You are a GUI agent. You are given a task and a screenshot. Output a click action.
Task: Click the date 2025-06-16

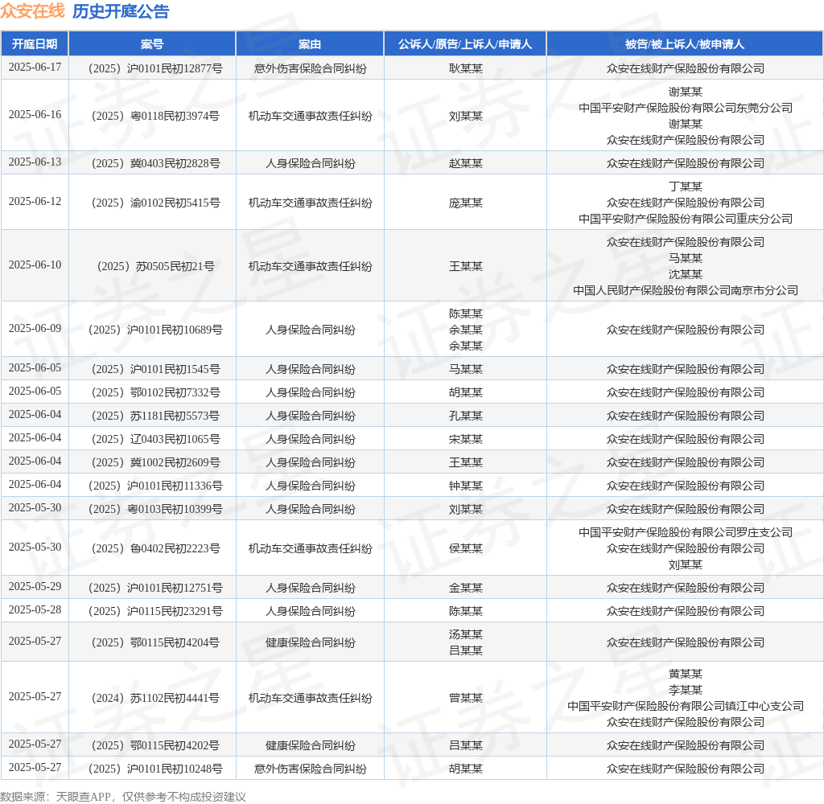click(35, 114)
